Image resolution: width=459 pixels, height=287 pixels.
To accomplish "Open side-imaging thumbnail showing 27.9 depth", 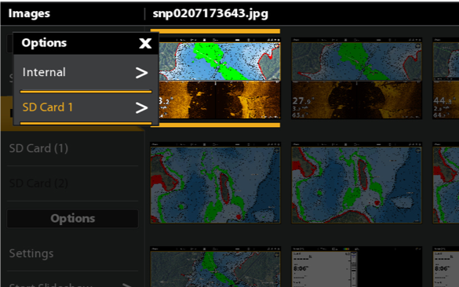I will (356, 78).
